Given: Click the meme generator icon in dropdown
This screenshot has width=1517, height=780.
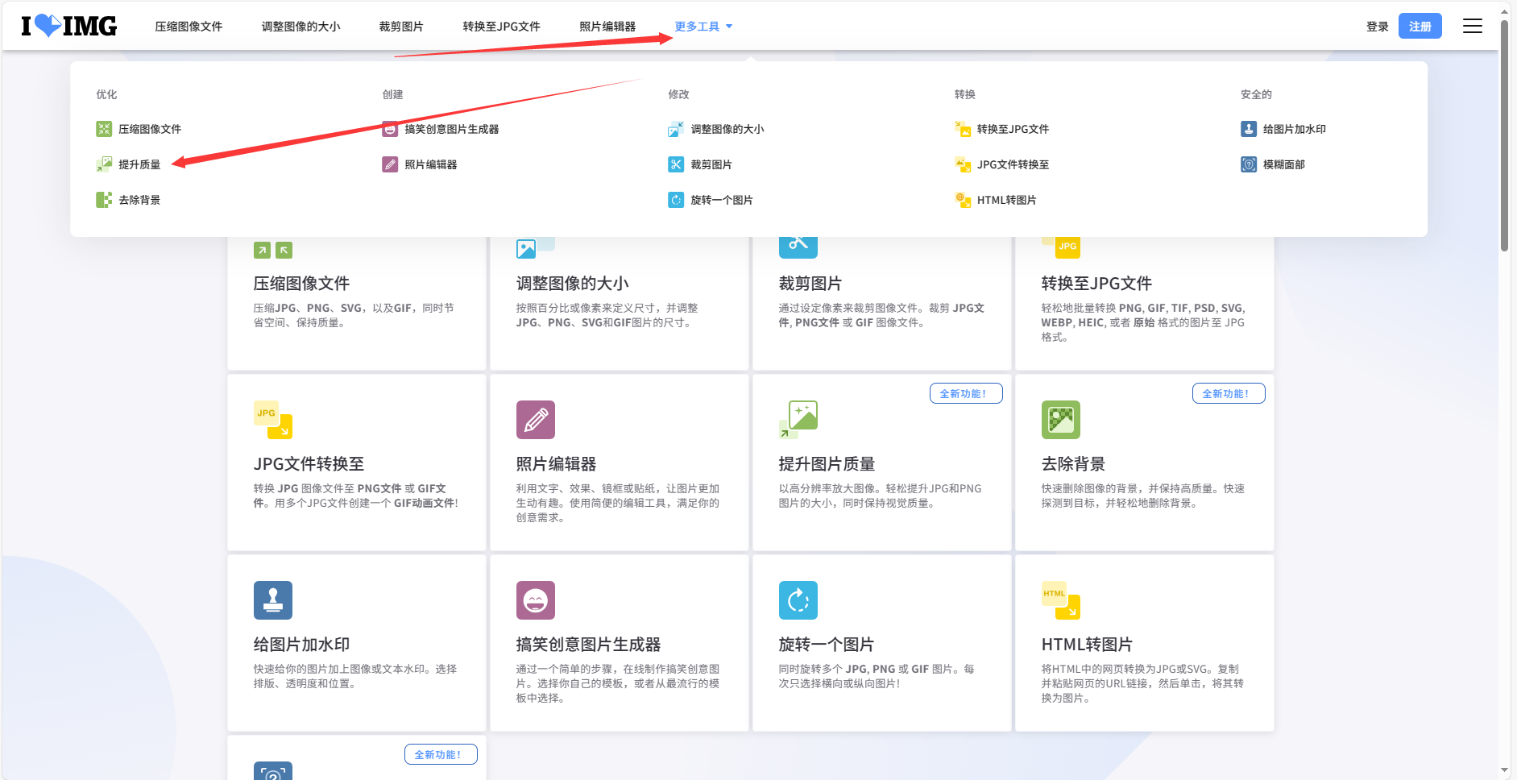Looking at the screenshot, I should [x=390, y=129].
